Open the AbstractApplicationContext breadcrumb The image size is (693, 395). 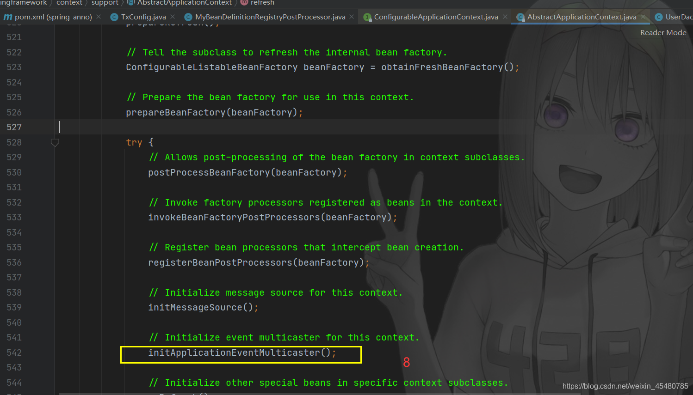[184, 2]
